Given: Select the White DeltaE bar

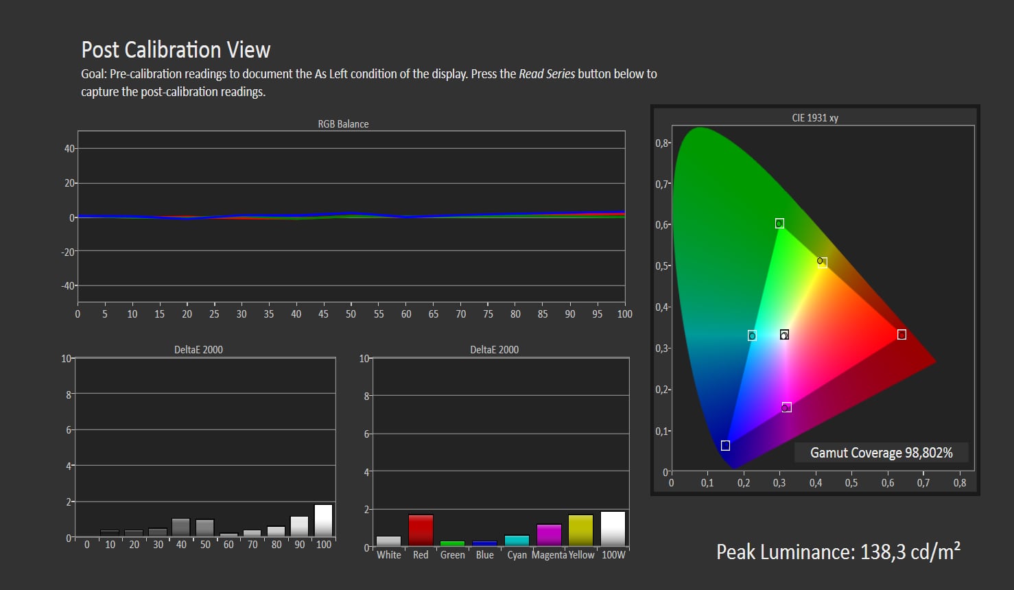Looking at the screenshot, I should tap(388, 541).
